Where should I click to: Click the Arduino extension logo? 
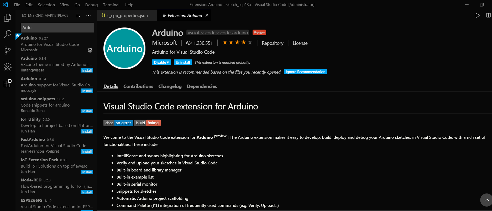(x=124, y=48)
